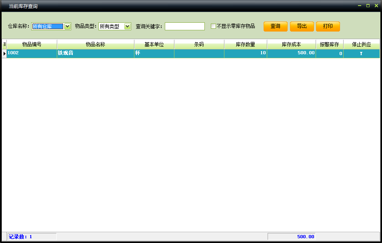This screenshot has width=382, height=243.
Task: Maximize the 当前库存查询 window
Action: click(x=368, y=6)
